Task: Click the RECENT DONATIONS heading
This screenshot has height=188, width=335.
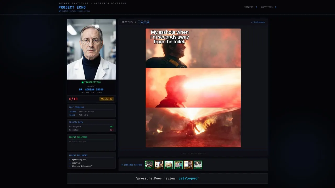Action: 78,137
